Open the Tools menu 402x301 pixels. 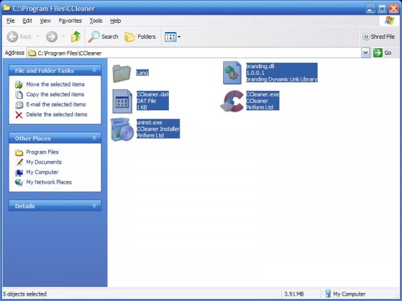[x=96, y=21]
